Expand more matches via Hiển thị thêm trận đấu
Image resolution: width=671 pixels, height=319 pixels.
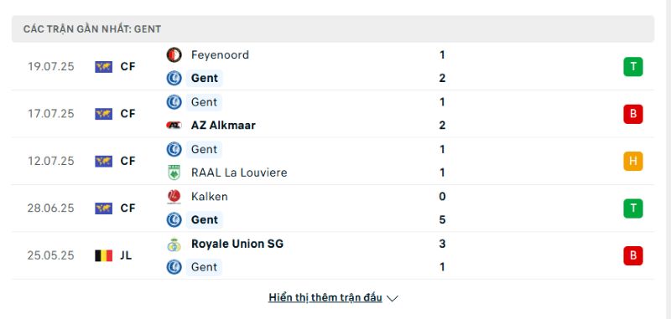(325, 297)
